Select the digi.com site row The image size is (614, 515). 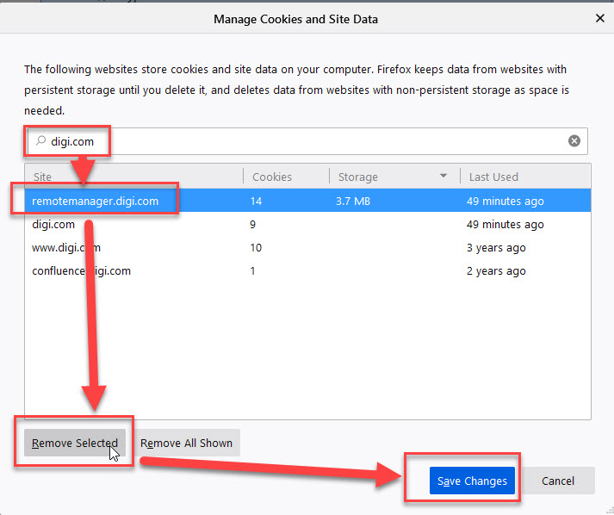[x=307, y=225]
